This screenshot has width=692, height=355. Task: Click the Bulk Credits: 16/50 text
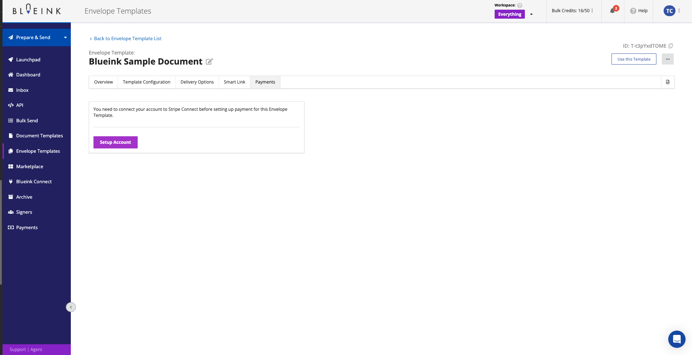point(570,11)
